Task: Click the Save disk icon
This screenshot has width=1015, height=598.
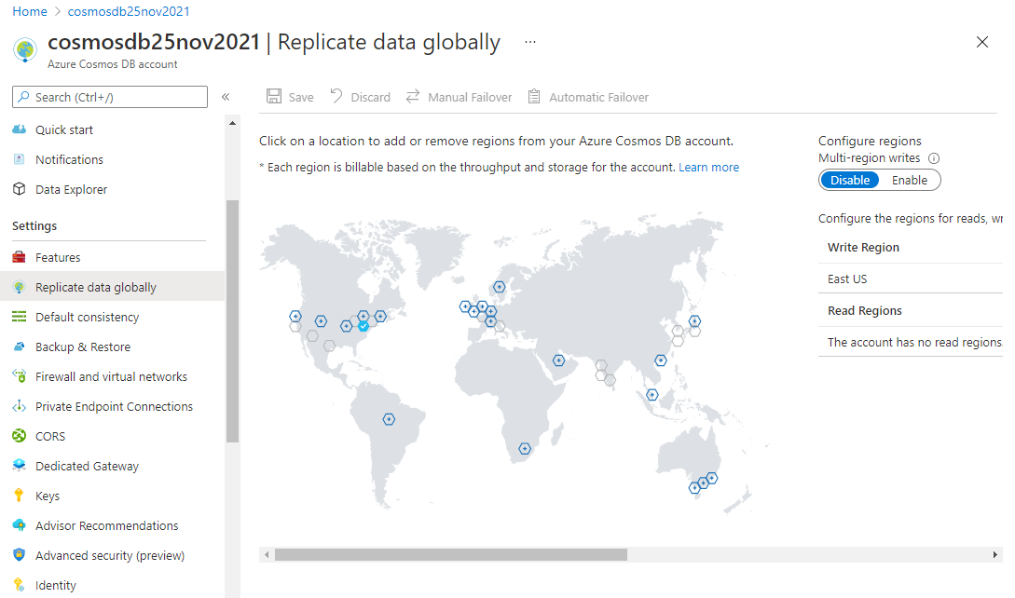Action: (x=274, y=97)
